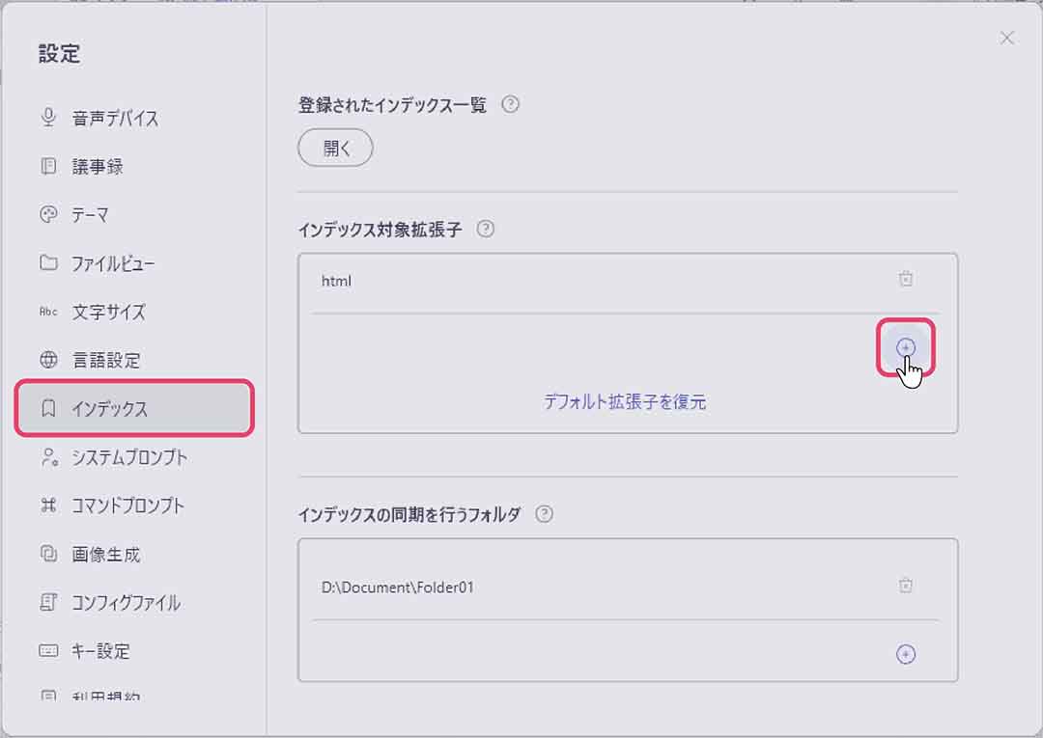Show help for 登録されたインデックス一覧

click(511, 104)
